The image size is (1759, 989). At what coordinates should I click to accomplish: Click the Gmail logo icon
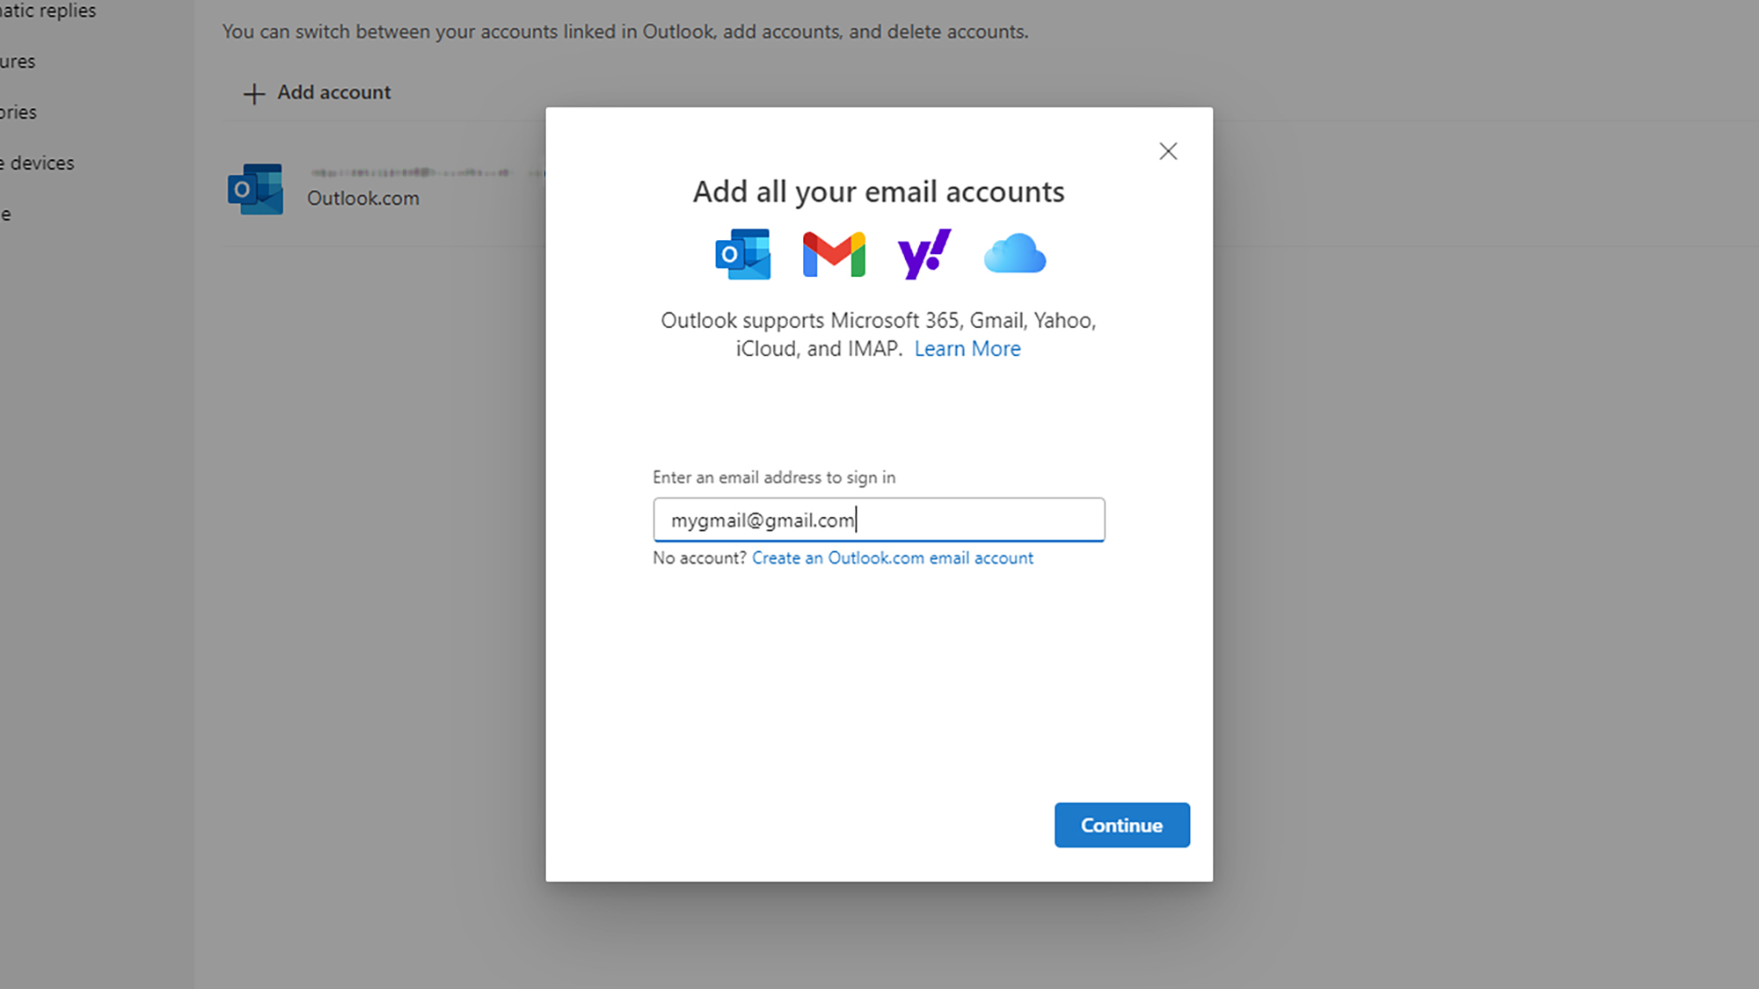pos(834,255)
